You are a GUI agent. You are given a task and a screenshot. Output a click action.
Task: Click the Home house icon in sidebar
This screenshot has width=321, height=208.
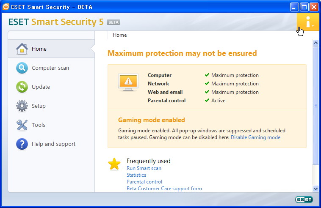(x=22, y=49)
